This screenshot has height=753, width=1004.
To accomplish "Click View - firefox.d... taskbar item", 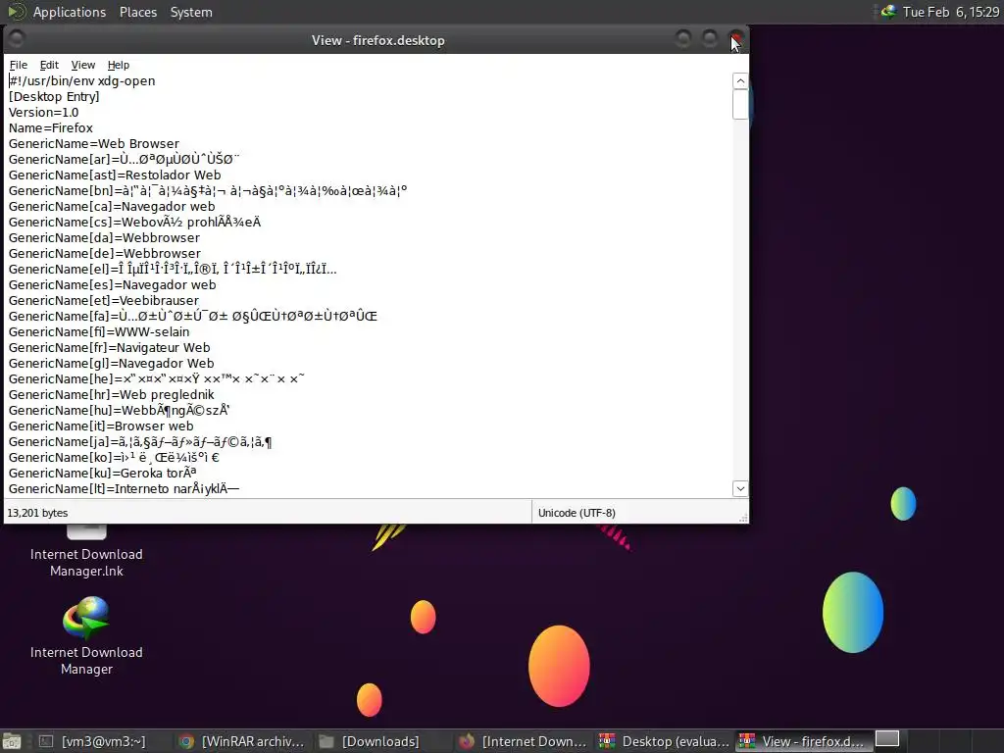I will point(803,741).
